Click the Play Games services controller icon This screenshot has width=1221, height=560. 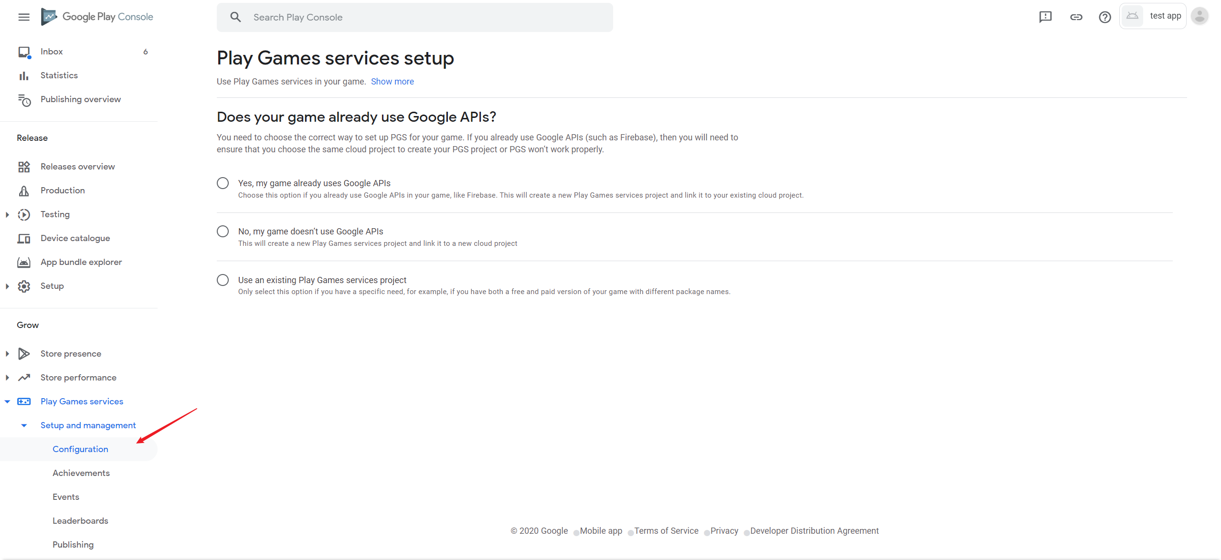coord(24,402)
